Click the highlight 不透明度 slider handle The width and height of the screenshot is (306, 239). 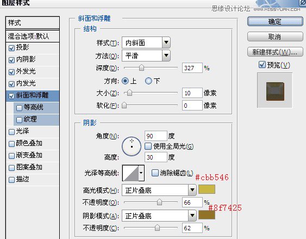coord(159,202)
